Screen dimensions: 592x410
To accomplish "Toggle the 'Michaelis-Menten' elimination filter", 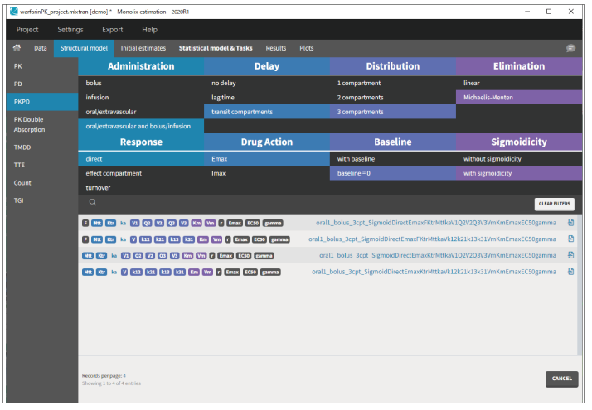I will (490, 98).
